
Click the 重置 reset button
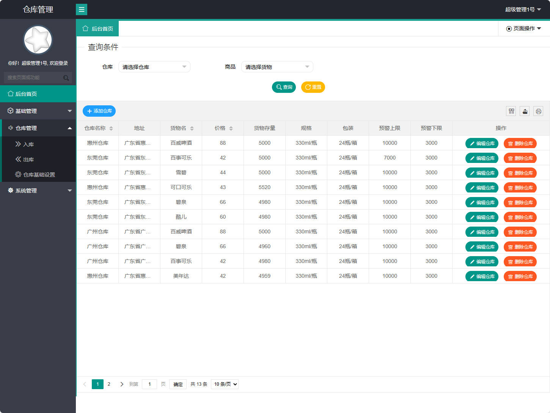pos(313,87)
